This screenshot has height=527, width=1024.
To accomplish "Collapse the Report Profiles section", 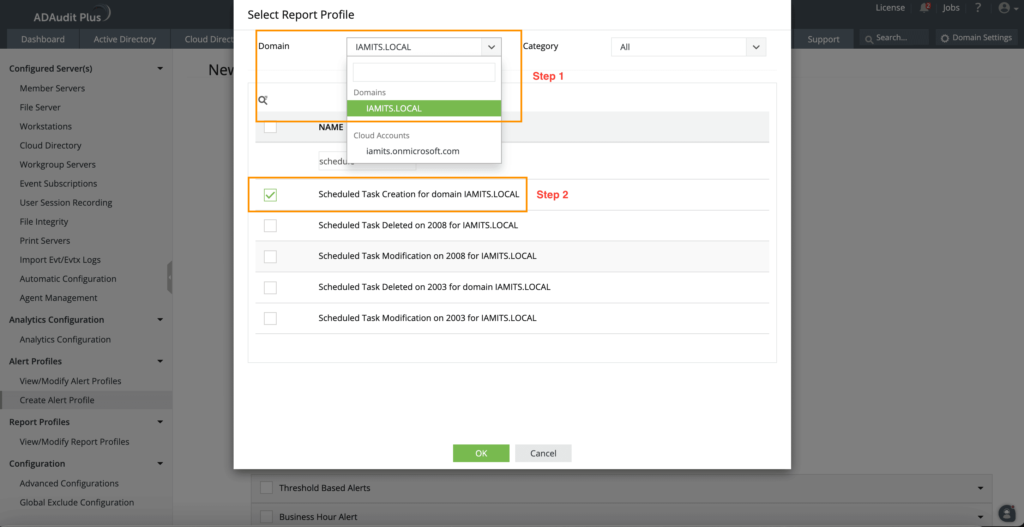I will coord(160,422).
